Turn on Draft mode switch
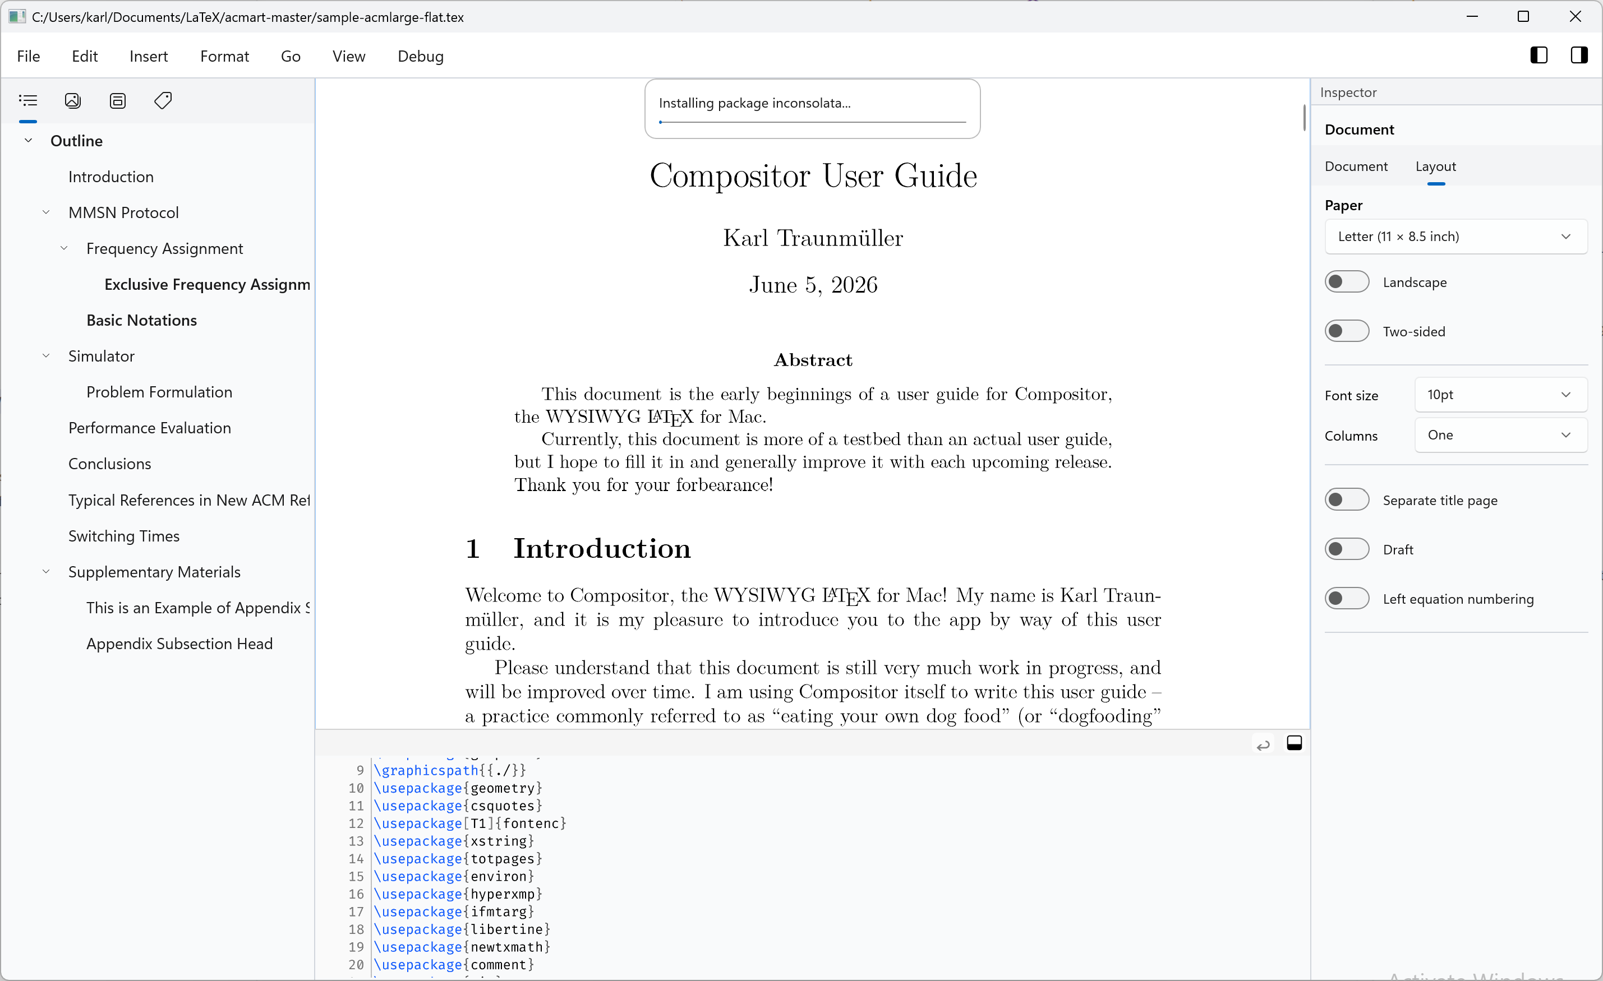1603x981 pixels. (1347, 549)
